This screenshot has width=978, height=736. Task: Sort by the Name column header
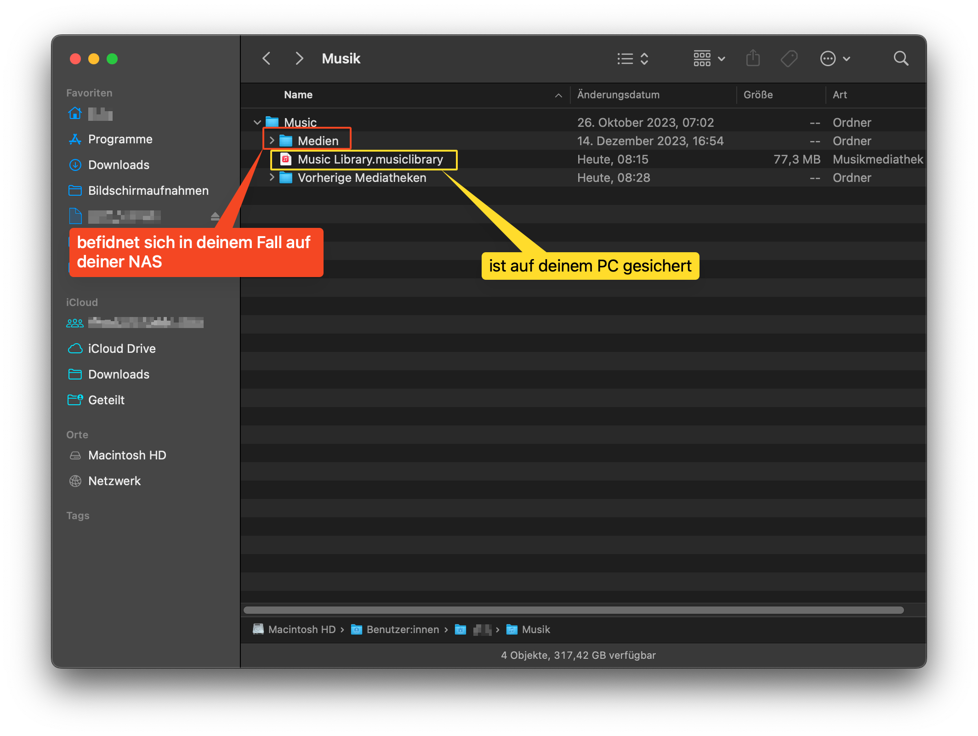point(299,95)
